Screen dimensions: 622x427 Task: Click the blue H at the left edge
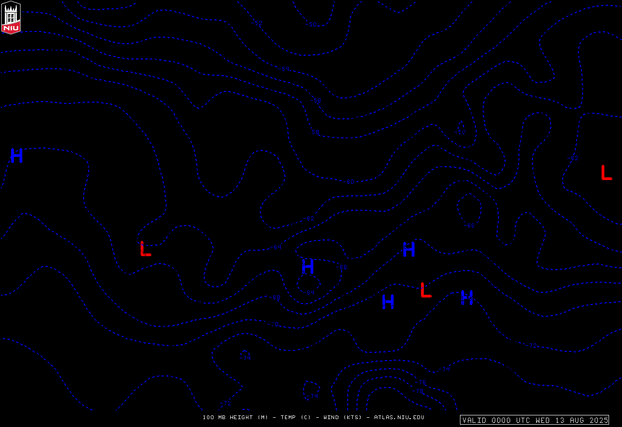point(17,155)
